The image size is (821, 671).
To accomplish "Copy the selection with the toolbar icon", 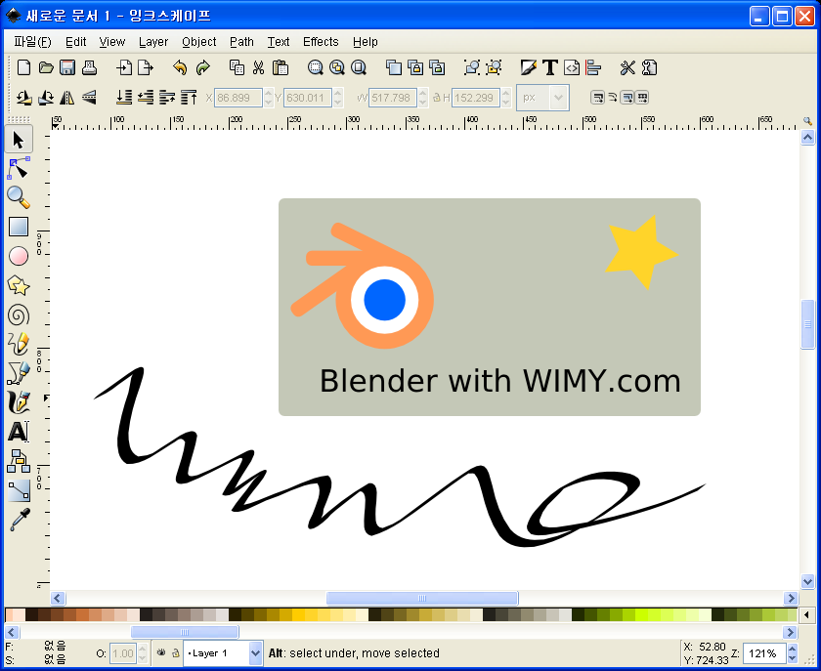I will pos(237,67).
